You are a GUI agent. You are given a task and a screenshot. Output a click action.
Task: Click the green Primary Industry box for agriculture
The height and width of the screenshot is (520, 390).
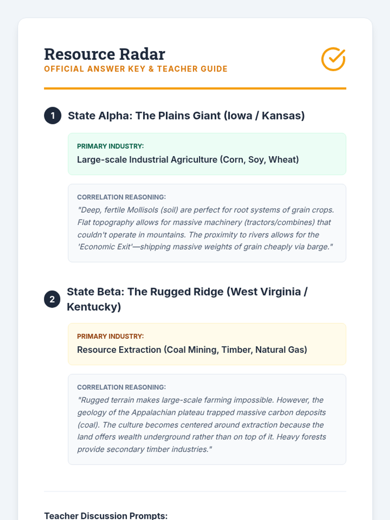(x=207, y=154)
